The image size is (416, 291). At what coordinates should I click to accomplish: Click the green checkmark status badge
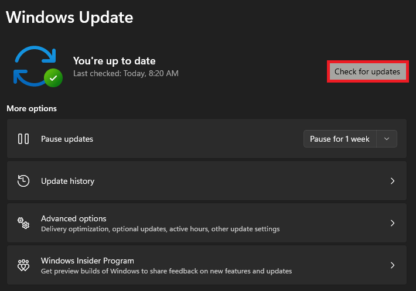[x=53, y=78]
